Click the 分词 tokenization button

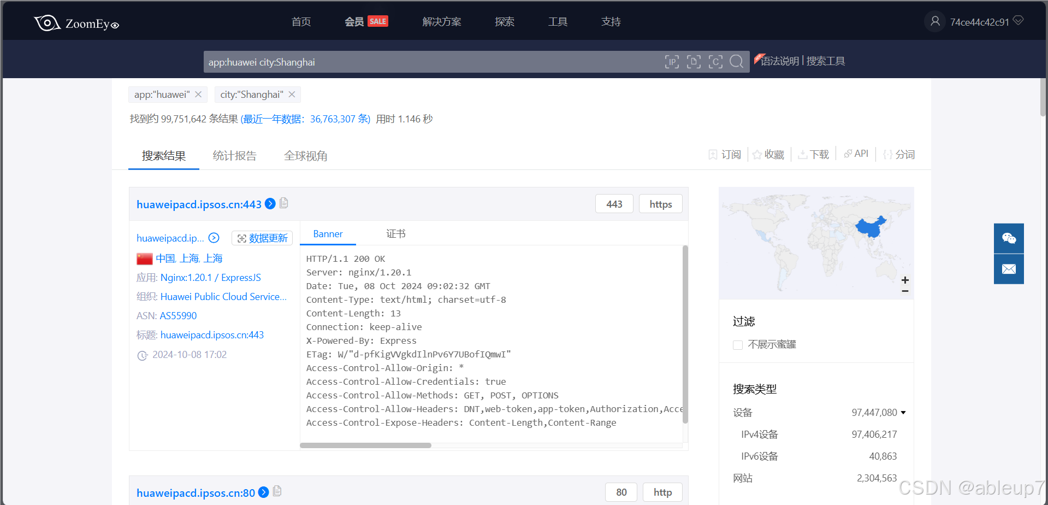click(x=899, y=155)
